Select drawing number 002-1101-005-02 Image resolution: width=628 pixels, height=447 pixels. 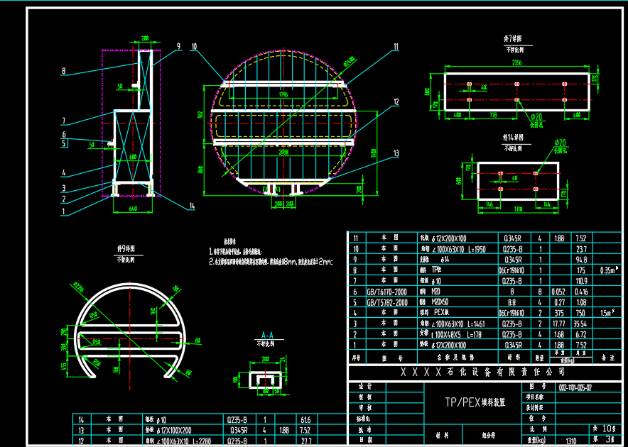tap(575, 387)
